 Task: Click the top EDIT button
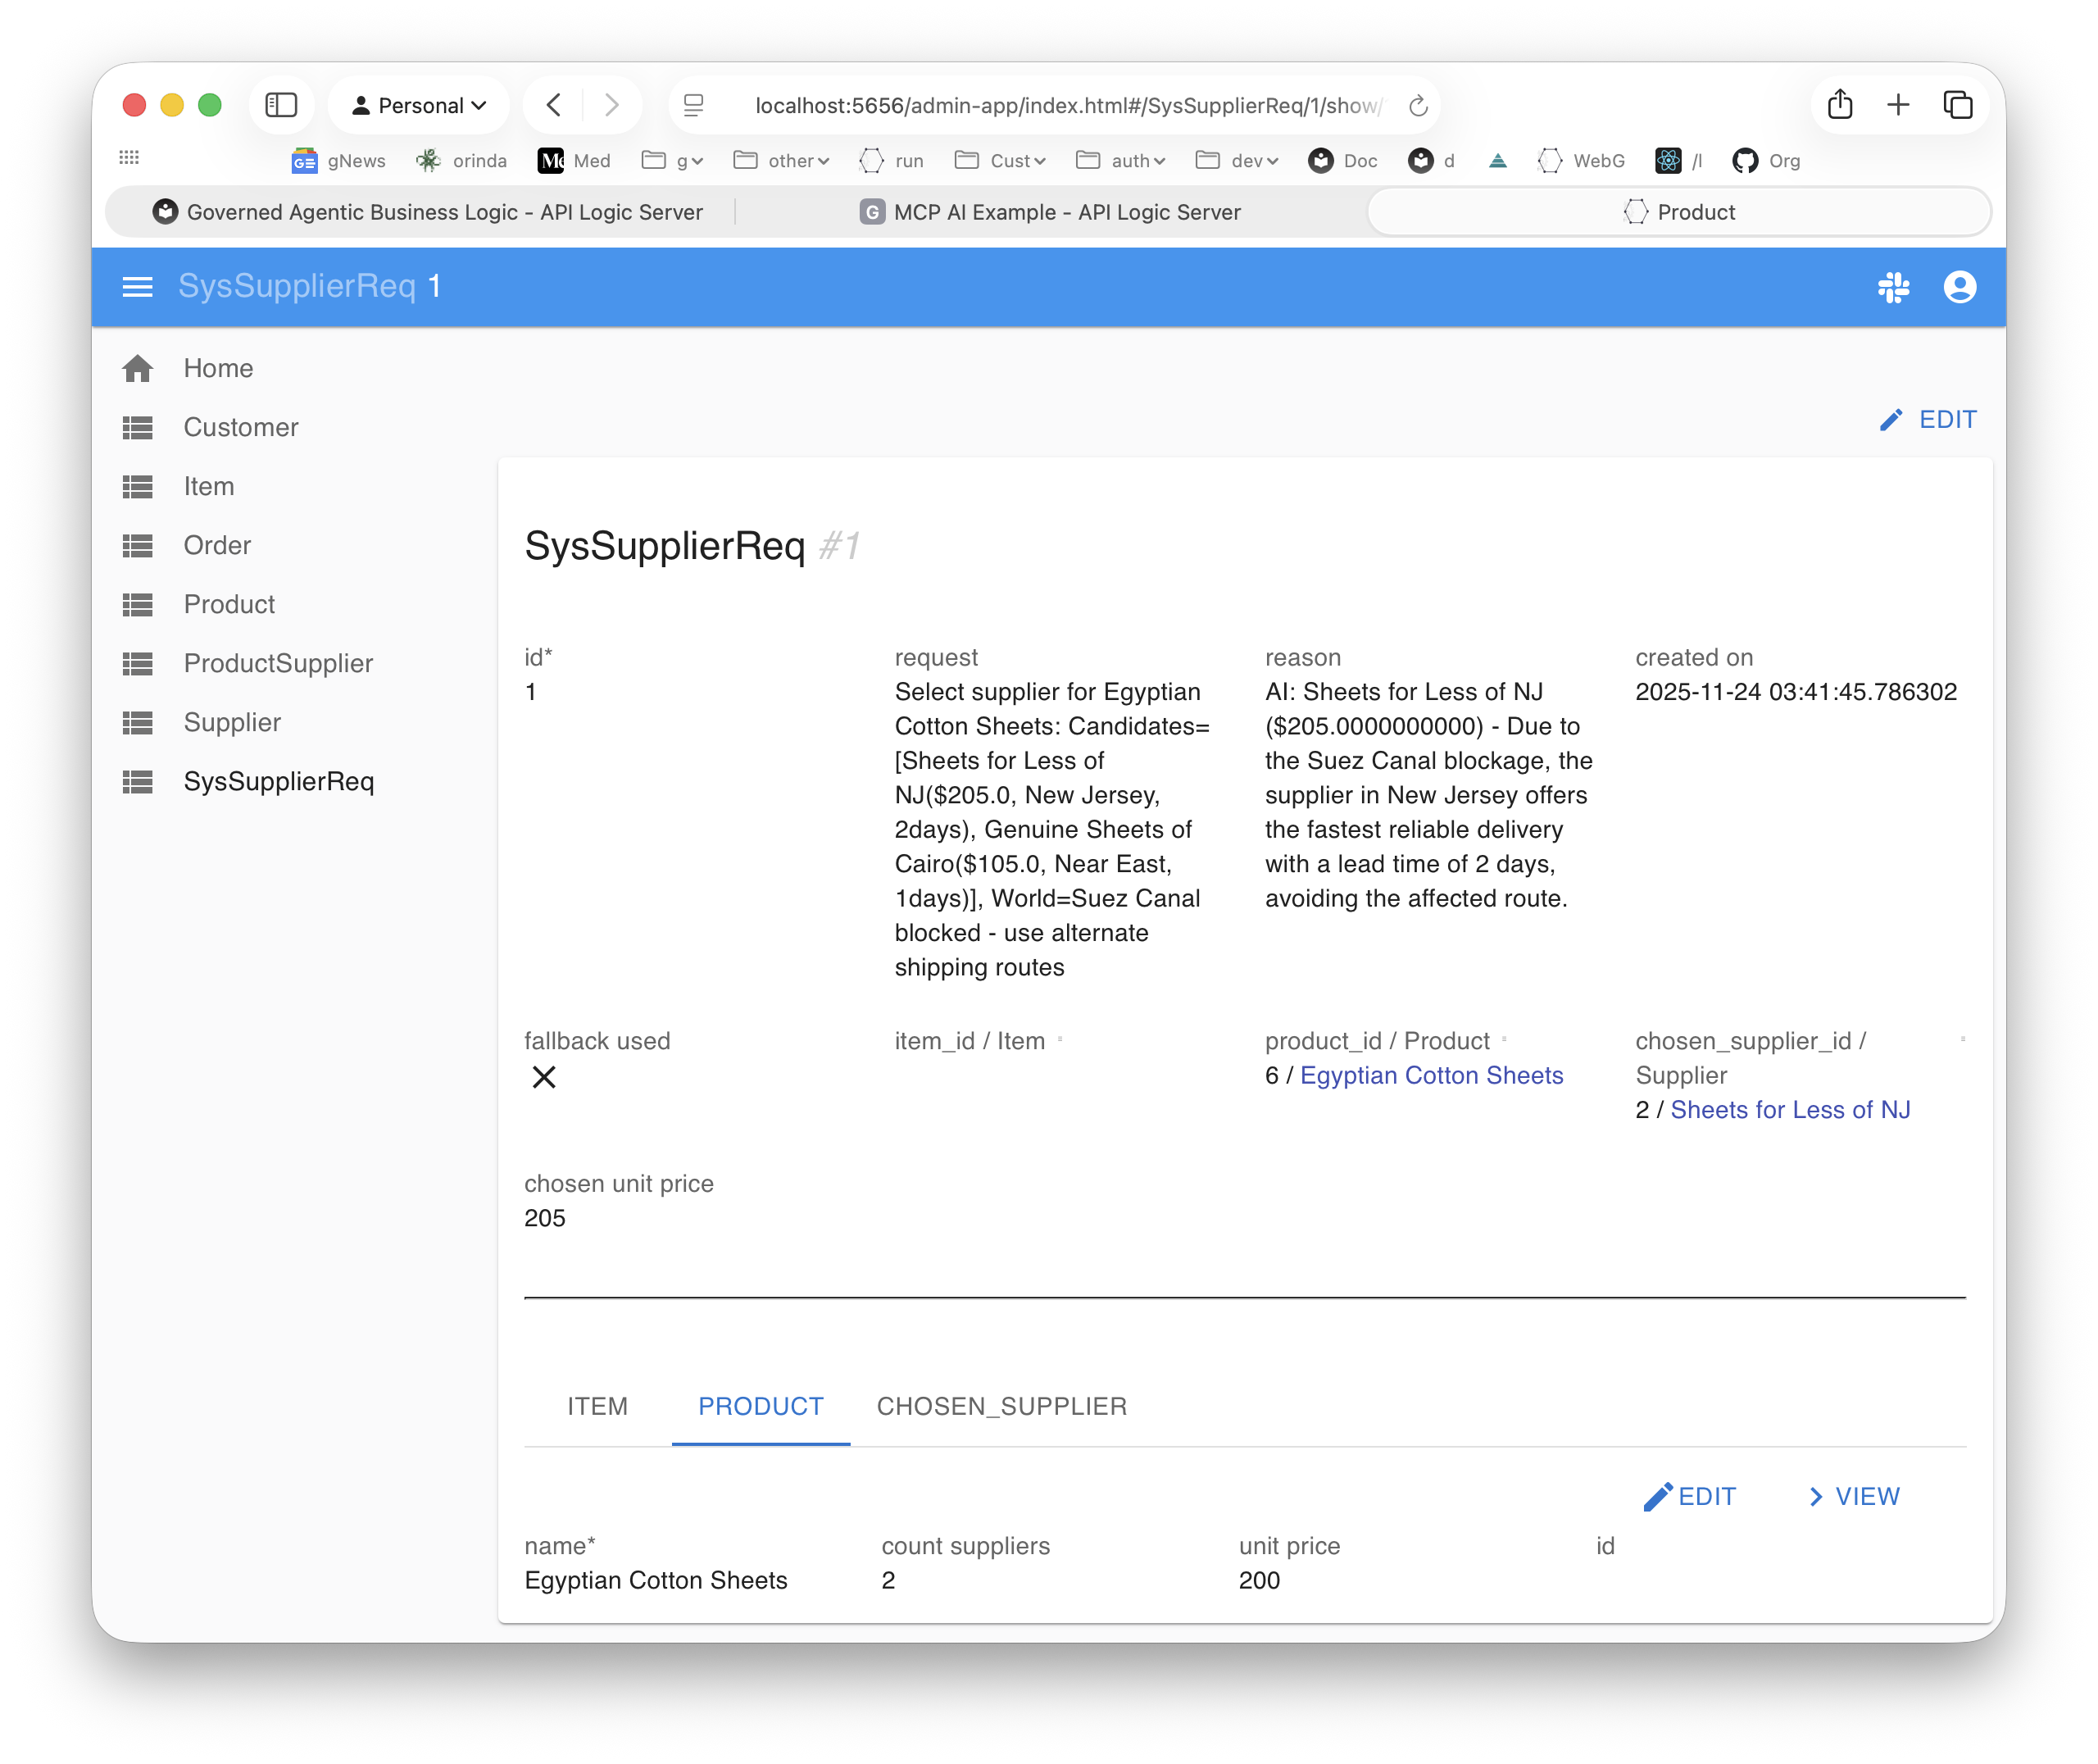tap(1928, 419)
